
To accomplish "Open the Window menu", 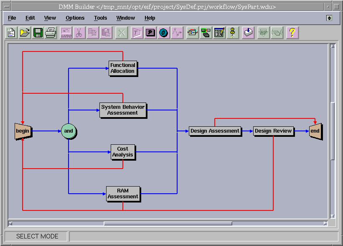I will point(125,18).
